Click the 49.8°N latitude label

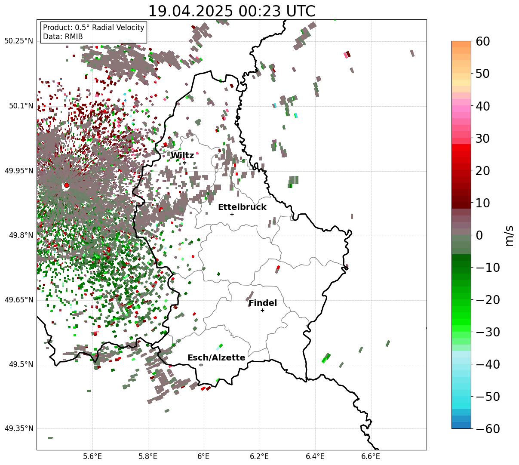point(20,235)
